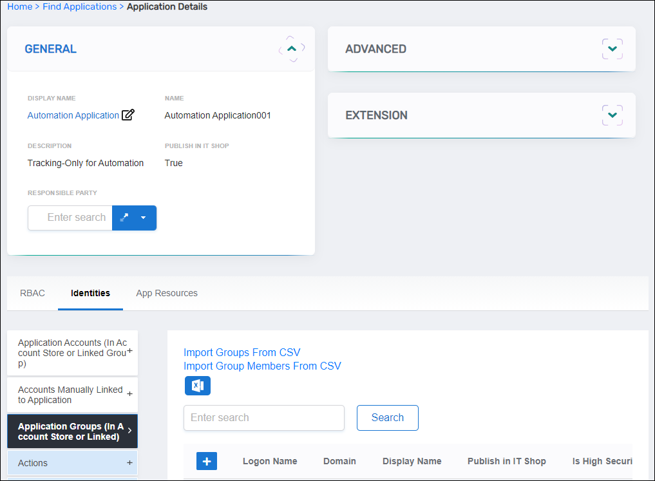Click the Enter search field for groups

[x=263, y=418]
